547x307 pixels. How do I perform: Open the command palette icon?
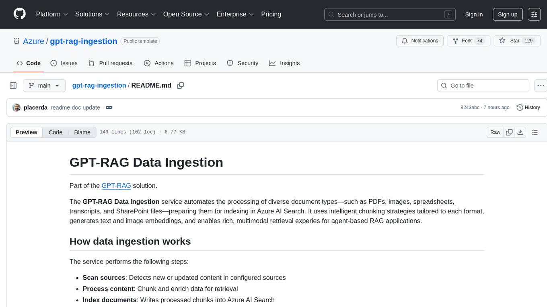534,14
